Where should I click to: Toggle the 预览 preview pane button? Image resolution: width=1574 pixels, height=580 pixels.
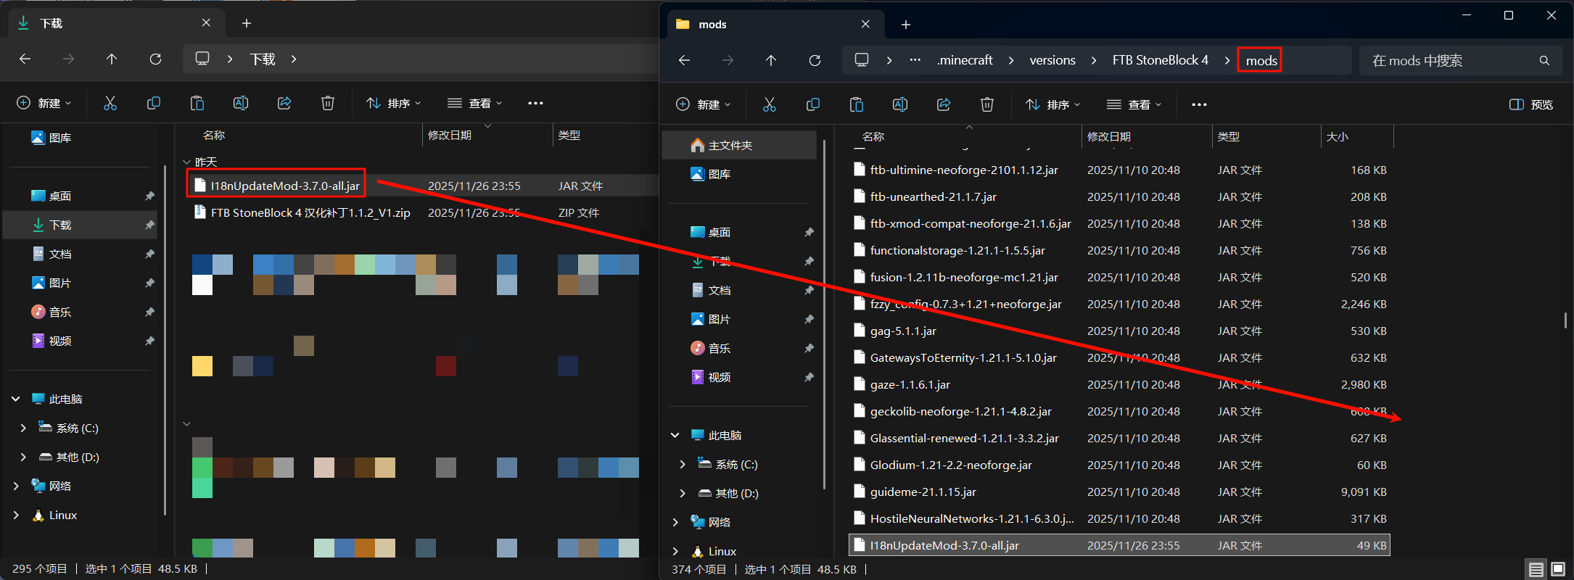pyautogui.click(x=1531, y=104)
